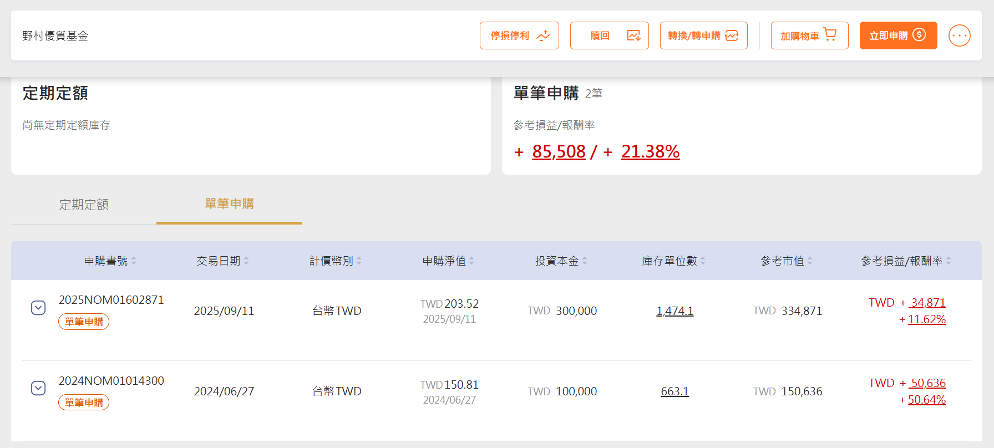
Task: Click the 停損停利 stop-loss chart icon
Action: click(543, 35)
